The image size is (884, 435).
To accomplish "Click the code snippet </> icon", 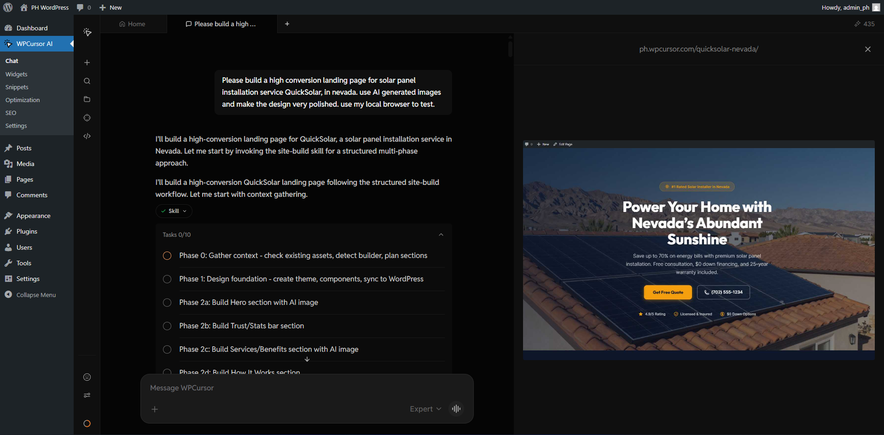I will (87, 136).
